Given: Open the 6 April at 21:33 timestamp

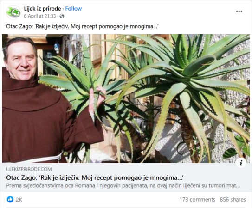Looking at the screenshot, I should [40, 16].
